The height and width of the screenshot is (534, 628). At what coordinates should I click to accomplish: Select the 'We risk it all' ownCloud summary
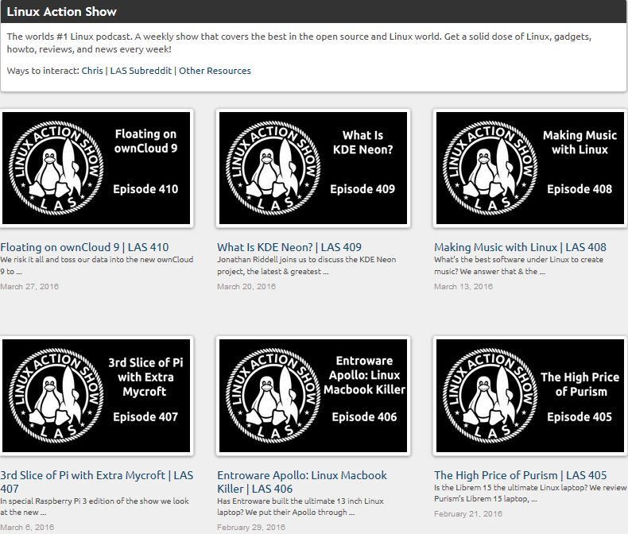[x=96, y=265]
